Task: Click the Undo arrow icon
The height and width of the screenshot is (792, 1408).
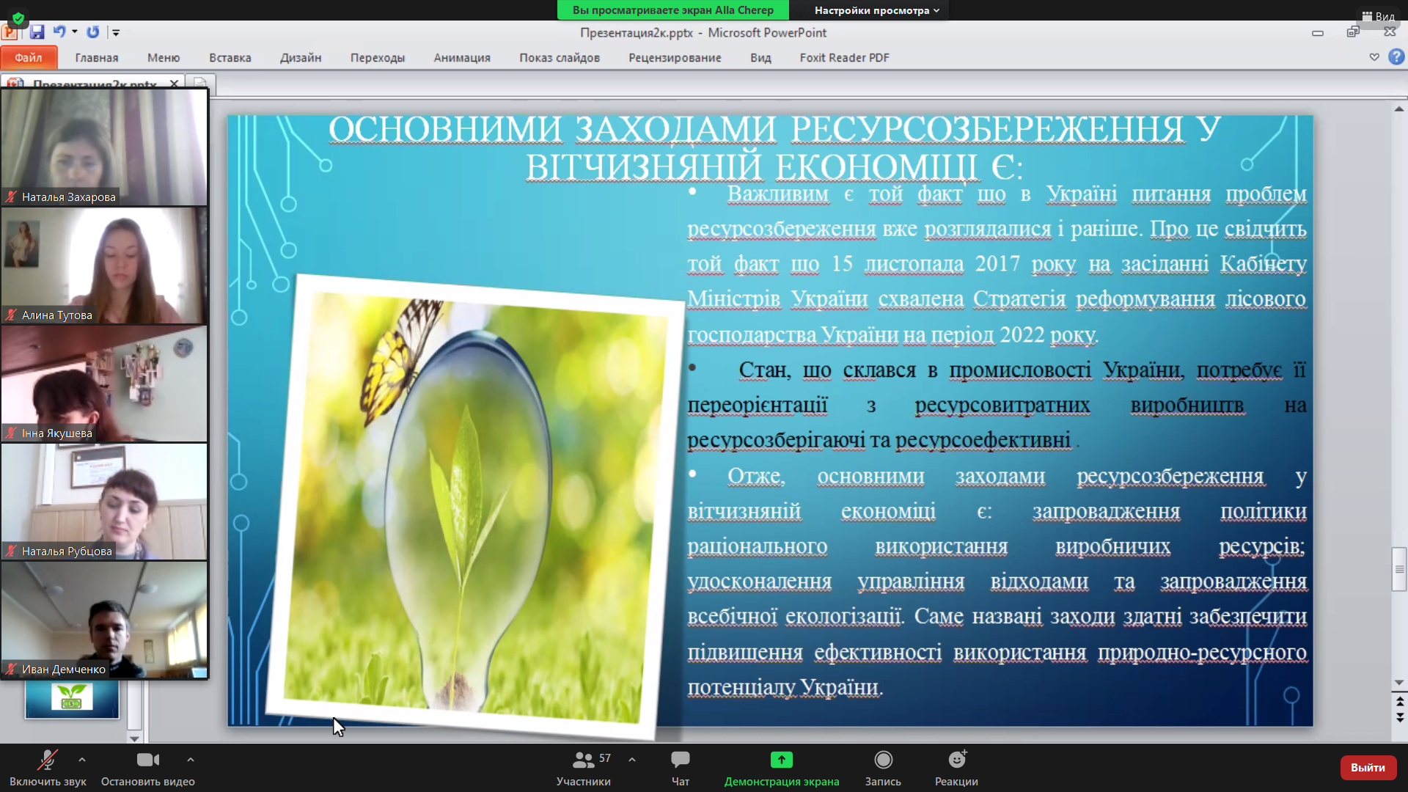Action: [59, 32]
